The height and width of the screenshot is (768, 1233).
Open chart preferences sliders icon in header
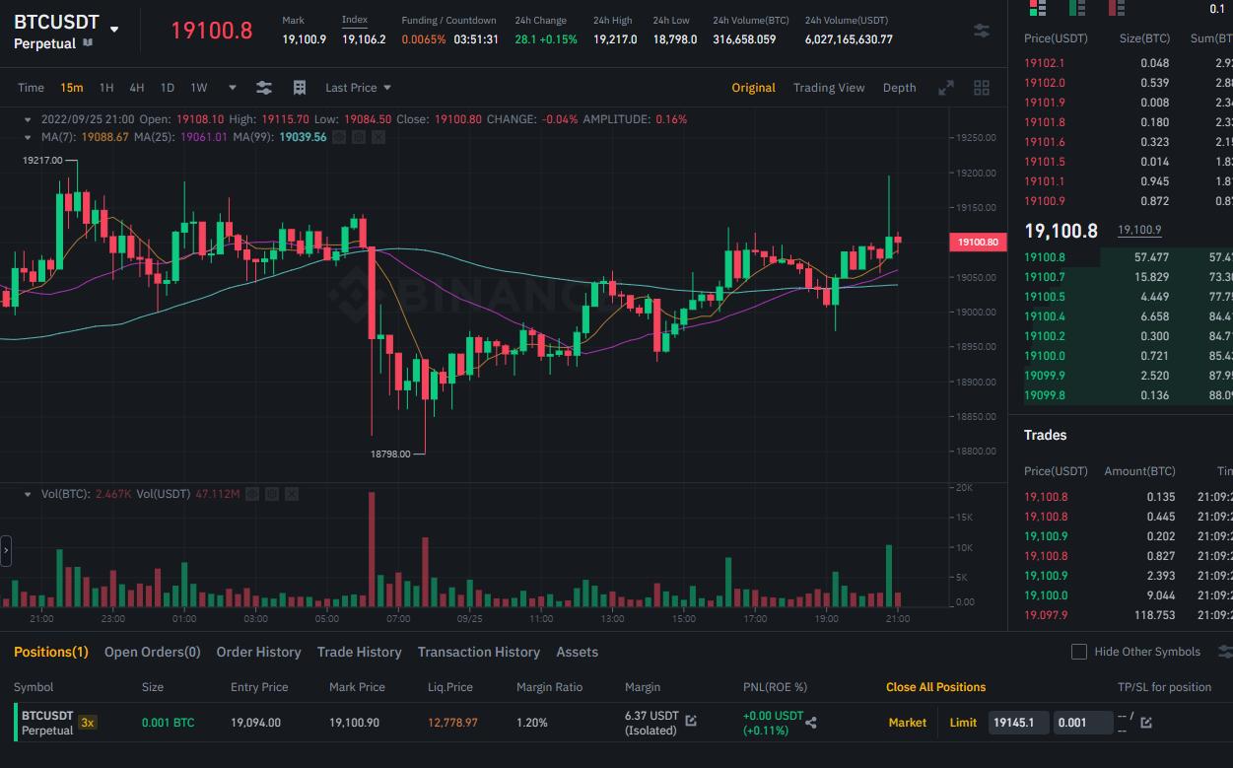click(x=982, y=31)
